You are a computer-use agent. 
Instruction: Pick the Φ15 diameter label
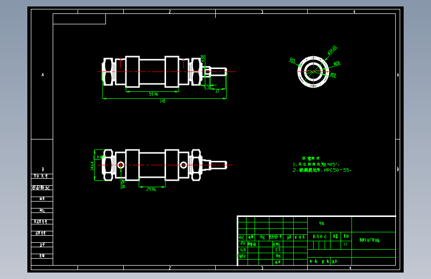(292, 61)
